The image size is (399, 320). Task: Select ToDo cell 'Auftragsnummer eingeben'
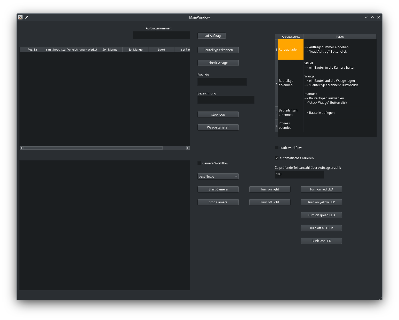pyautogui.click(x=340, y=50)
